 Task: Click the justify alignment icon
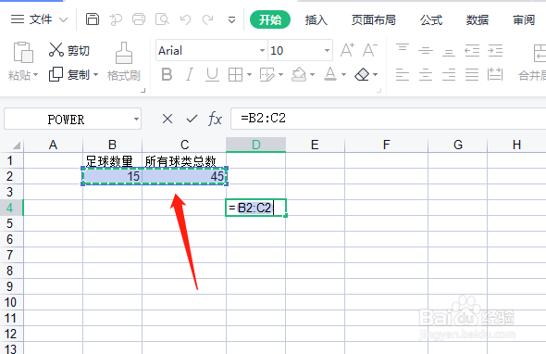point(472,75)
